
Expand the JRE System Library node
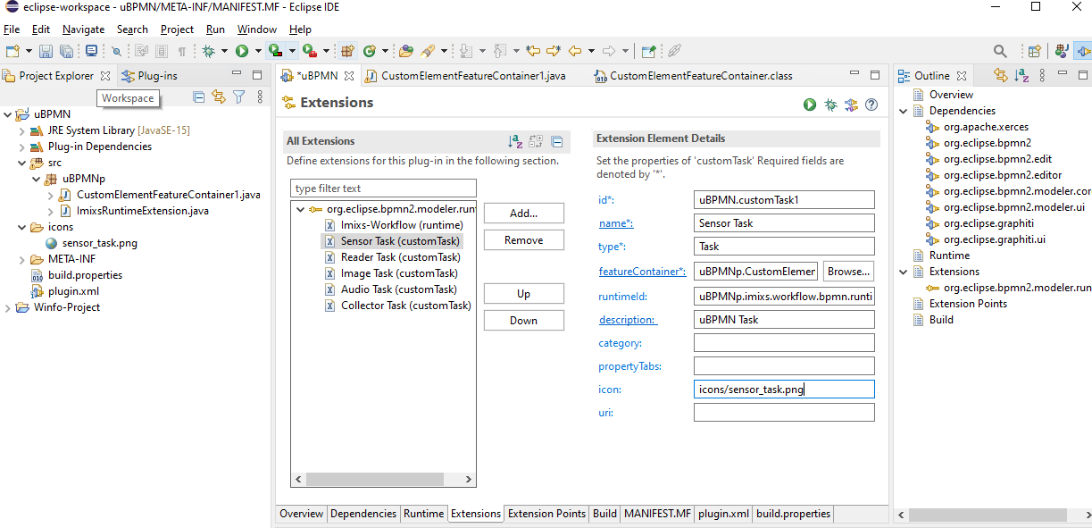[x=22, y=130]
